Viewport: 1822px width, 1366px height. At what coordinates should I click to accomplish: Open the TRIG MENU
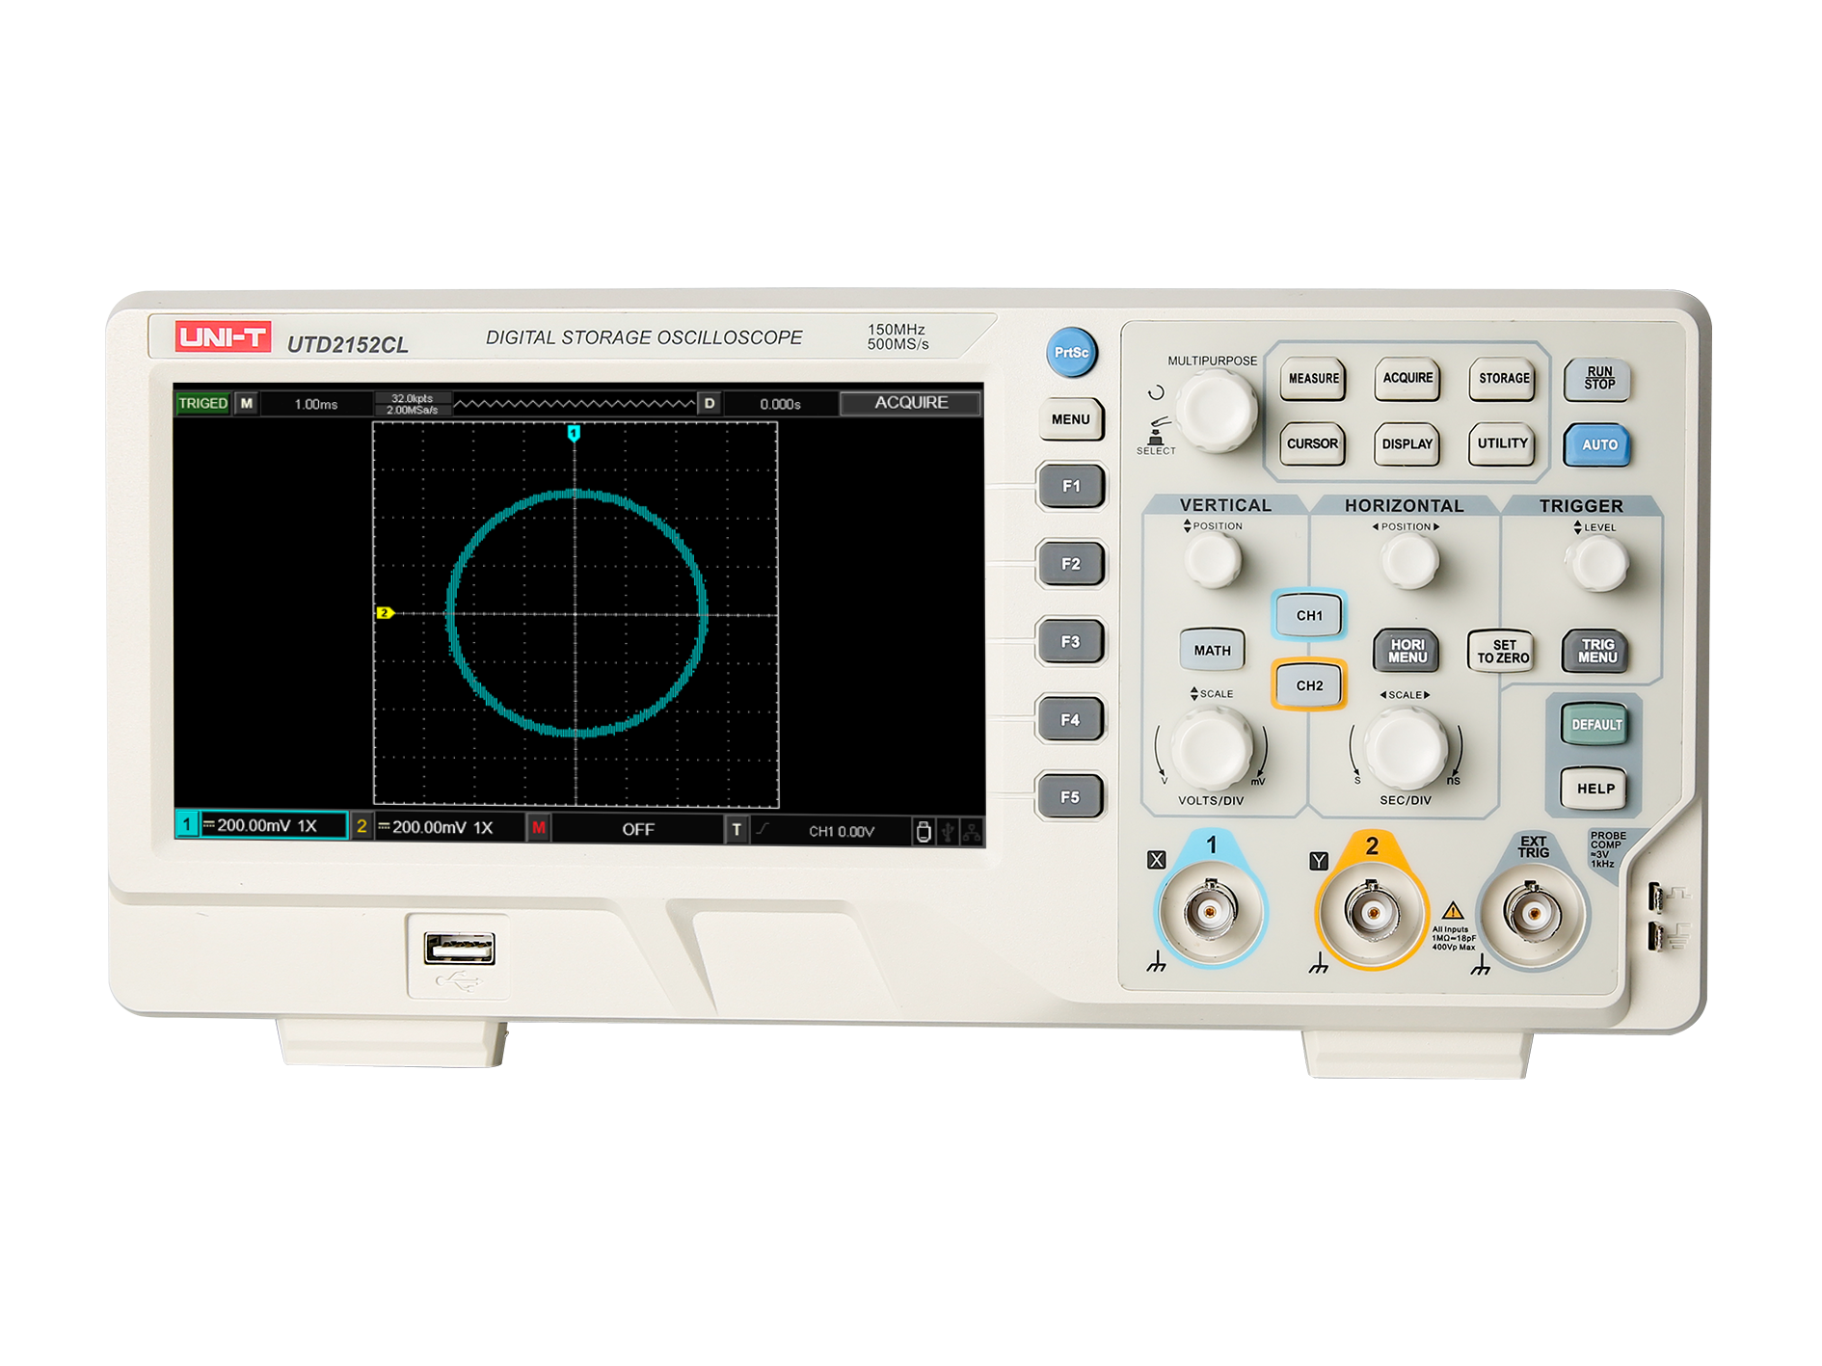click(x=1596, y=652)
